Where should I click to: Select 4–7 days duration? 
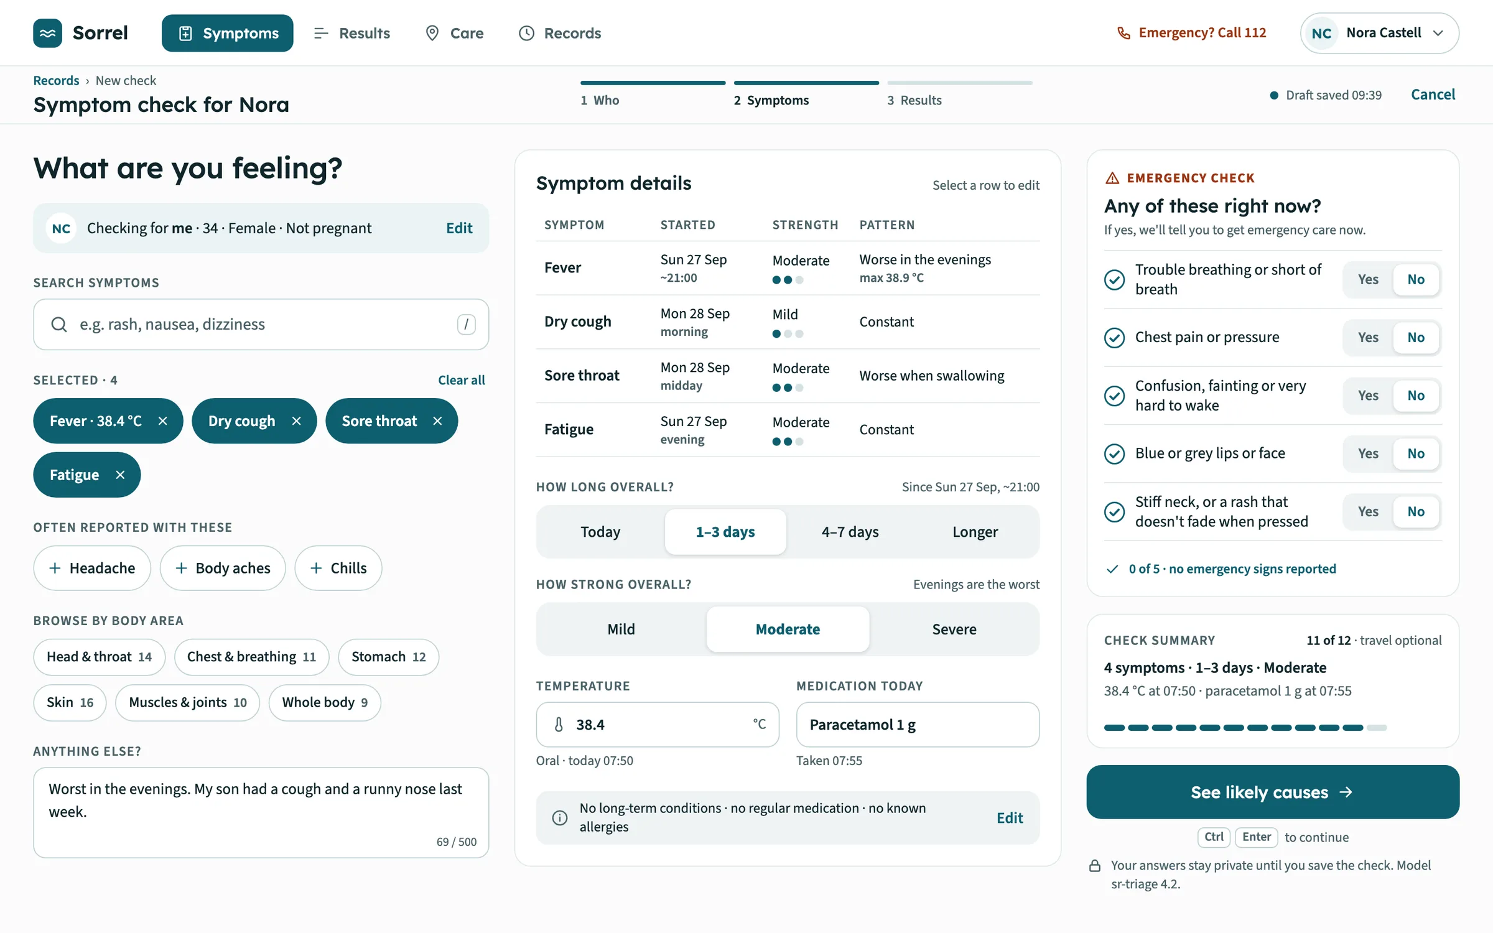tap(850, 532)
